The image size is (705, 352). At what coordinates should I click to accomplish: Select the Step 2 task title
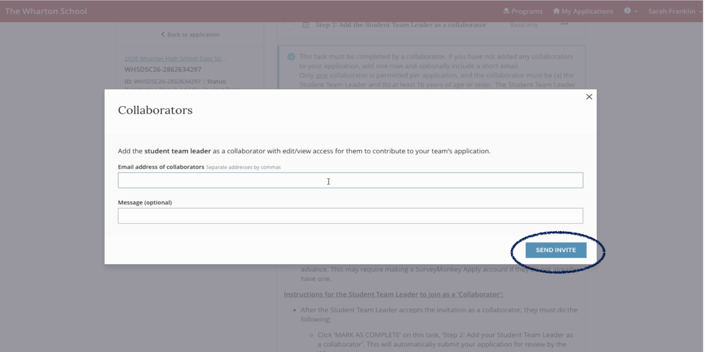pos(401,25)
